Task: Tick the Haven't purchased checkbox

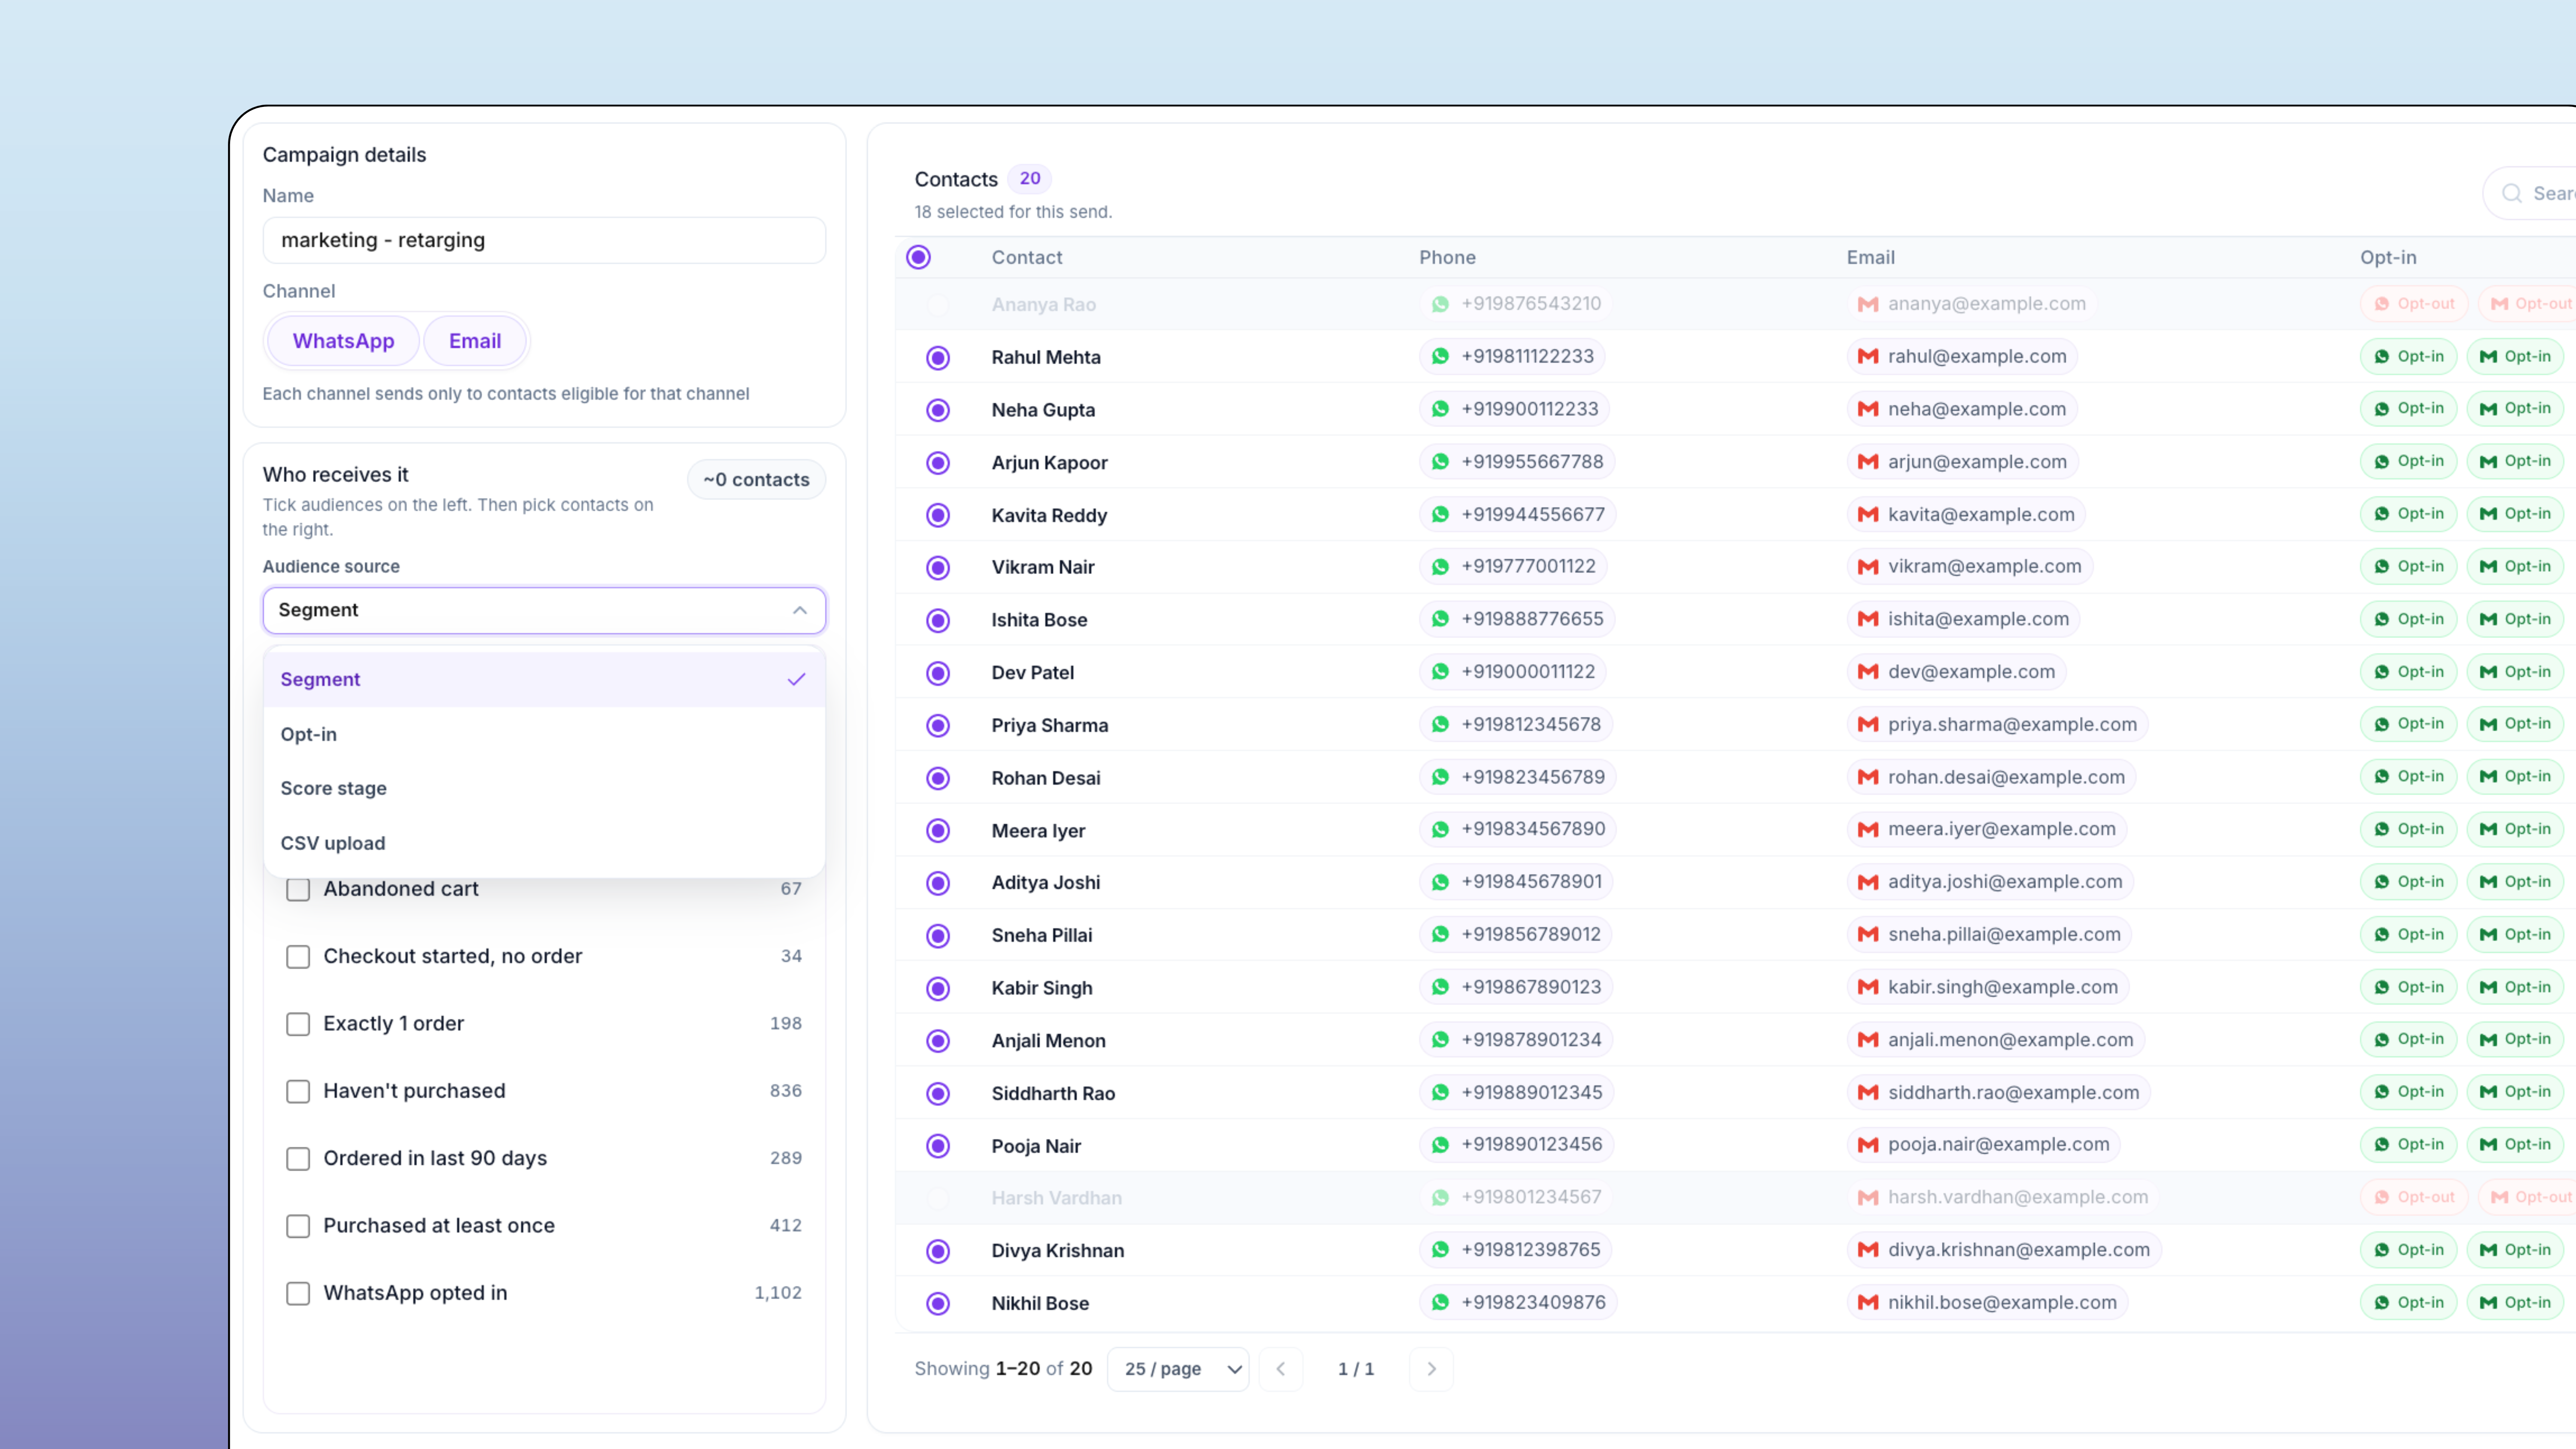Action: pyautogui.click(x=298, y=1091)
